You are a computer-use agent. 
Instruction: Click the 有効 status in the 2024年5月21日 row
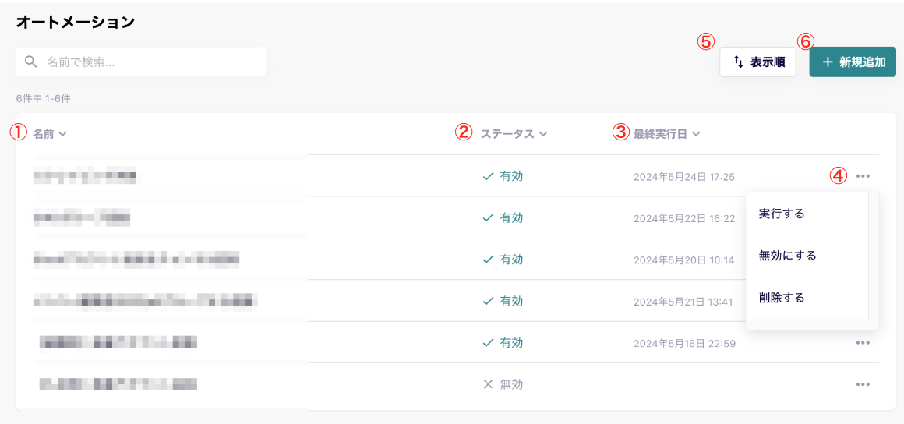[x=511, y=302]
